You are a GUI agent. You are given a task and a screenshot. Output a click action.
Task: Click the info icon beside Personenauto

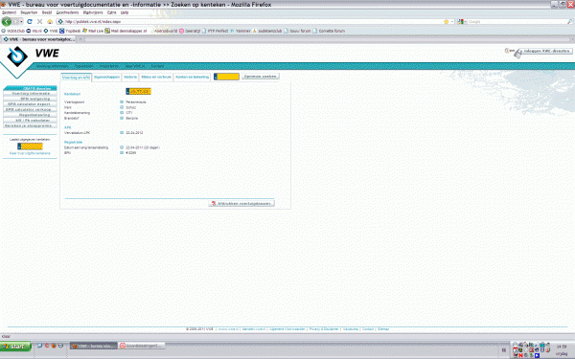[x=122, y=101]
